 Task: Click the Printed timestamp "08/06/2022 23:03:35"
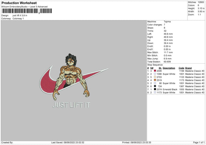click(x=141, y=143)
